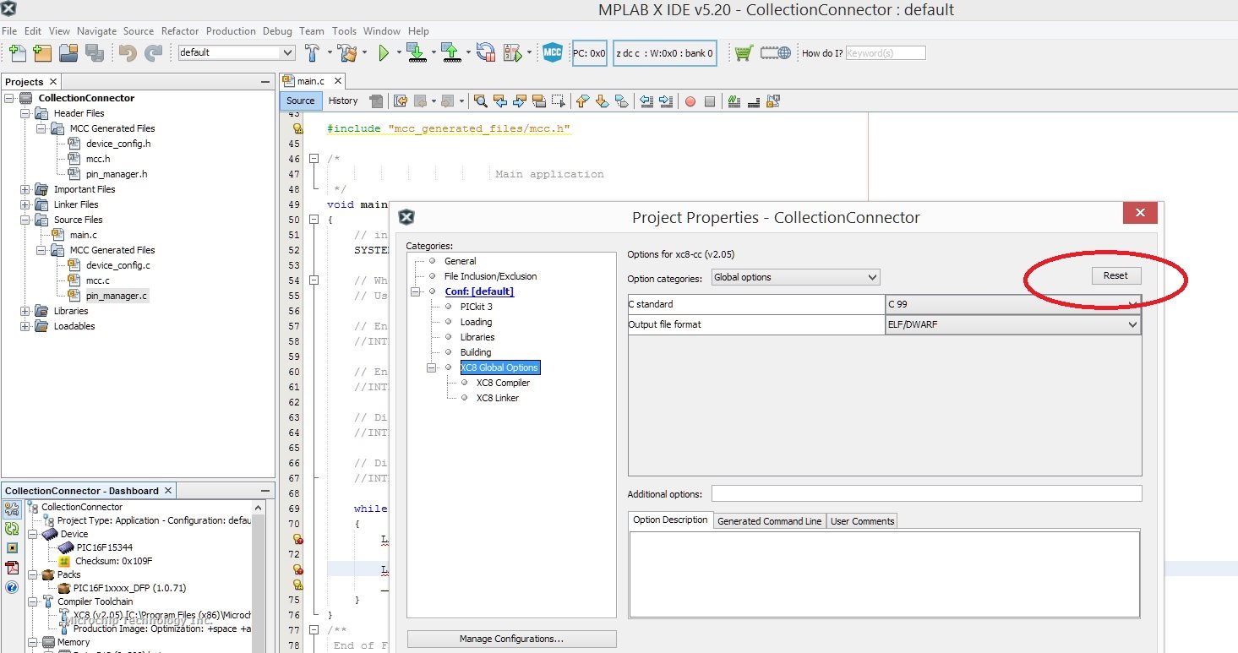
Task: Open the PDF datasheet icon in Dashboard
Action: pos(12,568)
